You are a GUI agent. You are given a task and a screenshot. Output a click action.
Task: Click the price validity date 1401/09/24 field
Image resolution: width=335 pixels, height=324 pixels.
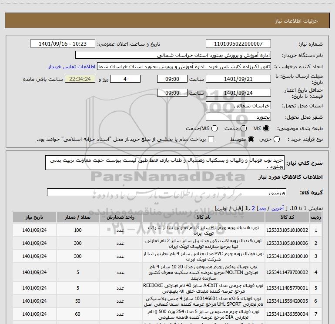pos(238,93)
